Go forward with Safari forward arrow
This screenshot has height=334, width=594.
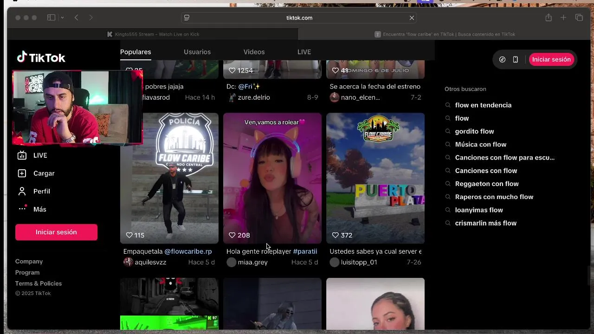(91, 18)
